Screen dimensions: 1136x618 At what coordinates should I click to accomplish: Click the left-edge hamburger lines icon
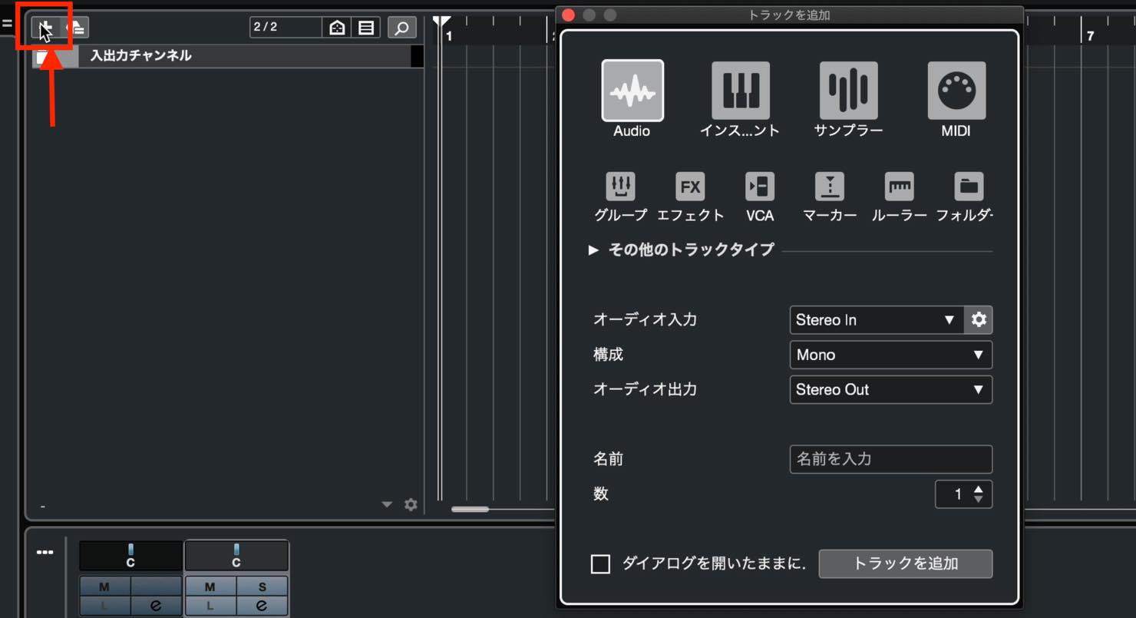(7, 24)
